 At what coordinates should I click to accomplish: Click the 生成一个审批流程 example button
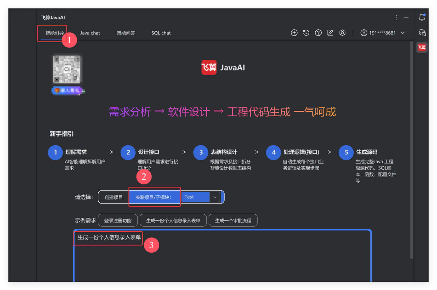tap(233, 221)
